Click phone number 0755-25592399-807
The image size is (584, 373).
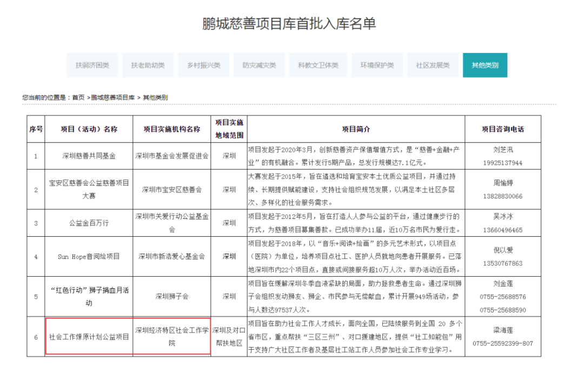[503, 343]
